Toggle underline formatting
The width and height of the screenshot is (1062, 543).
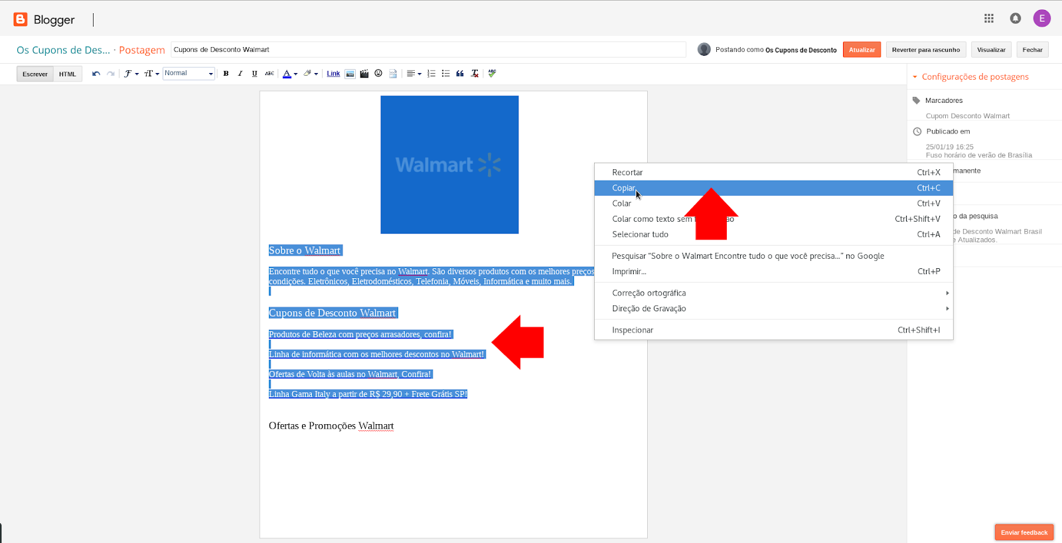pos(254,74)
